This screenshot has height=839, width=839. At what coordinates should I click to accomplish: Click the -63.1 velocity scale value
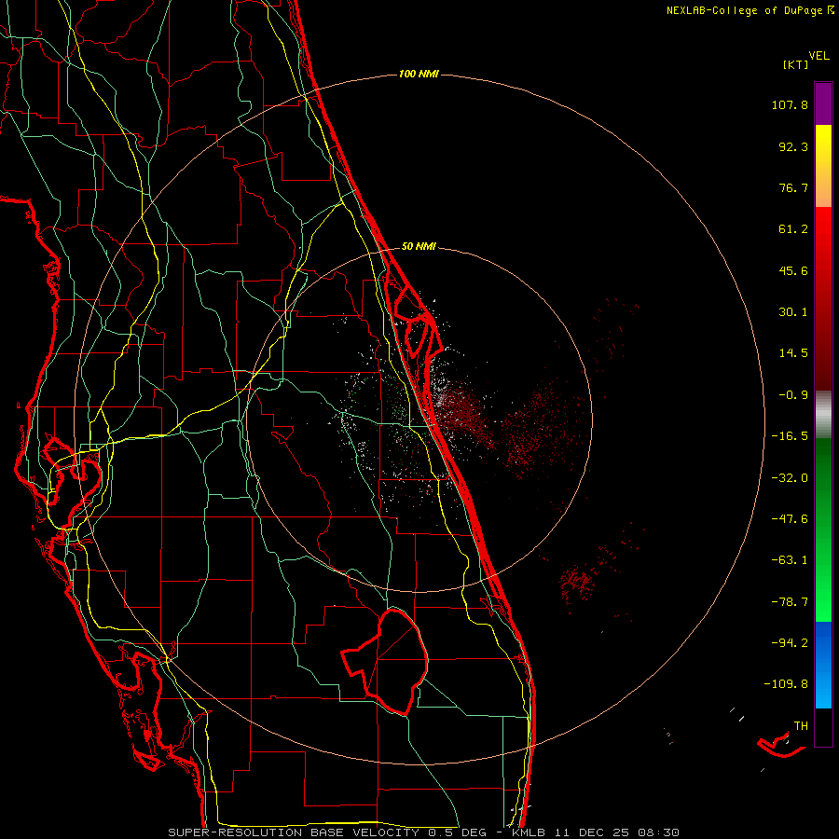coord(790,560)
